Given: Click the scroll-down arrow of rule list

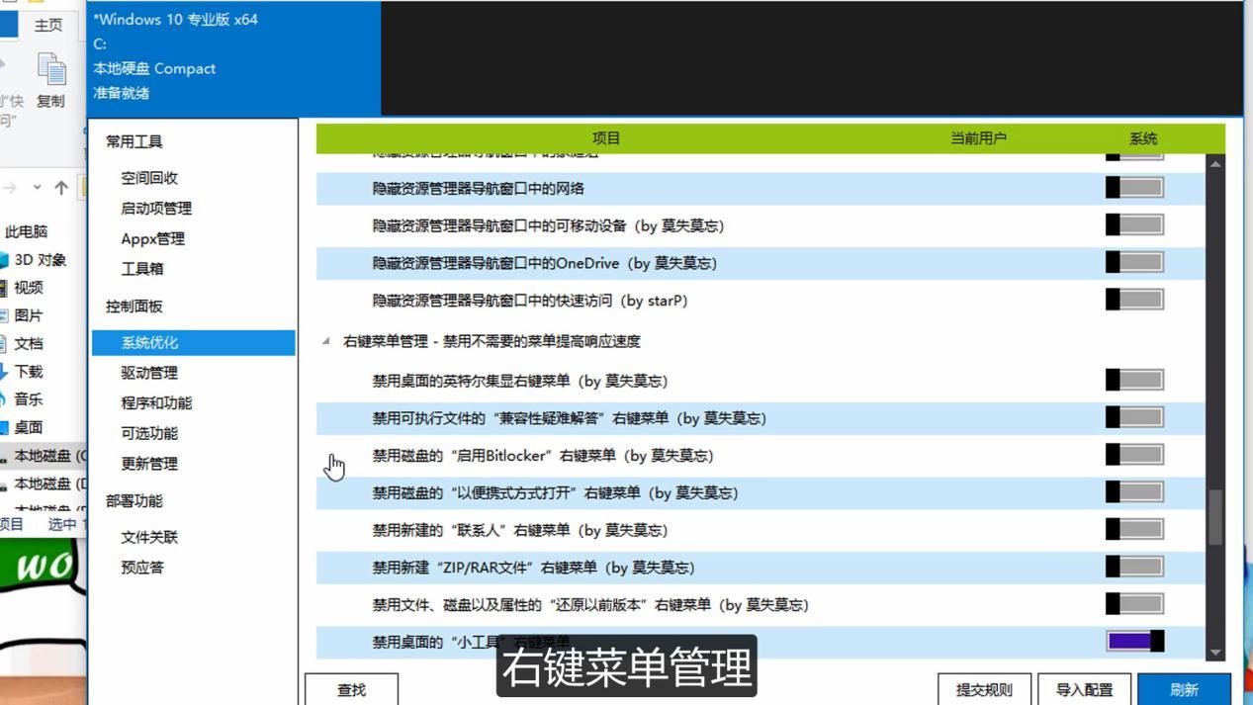Looking at the screenshot, I should [x=1215, y=653].
